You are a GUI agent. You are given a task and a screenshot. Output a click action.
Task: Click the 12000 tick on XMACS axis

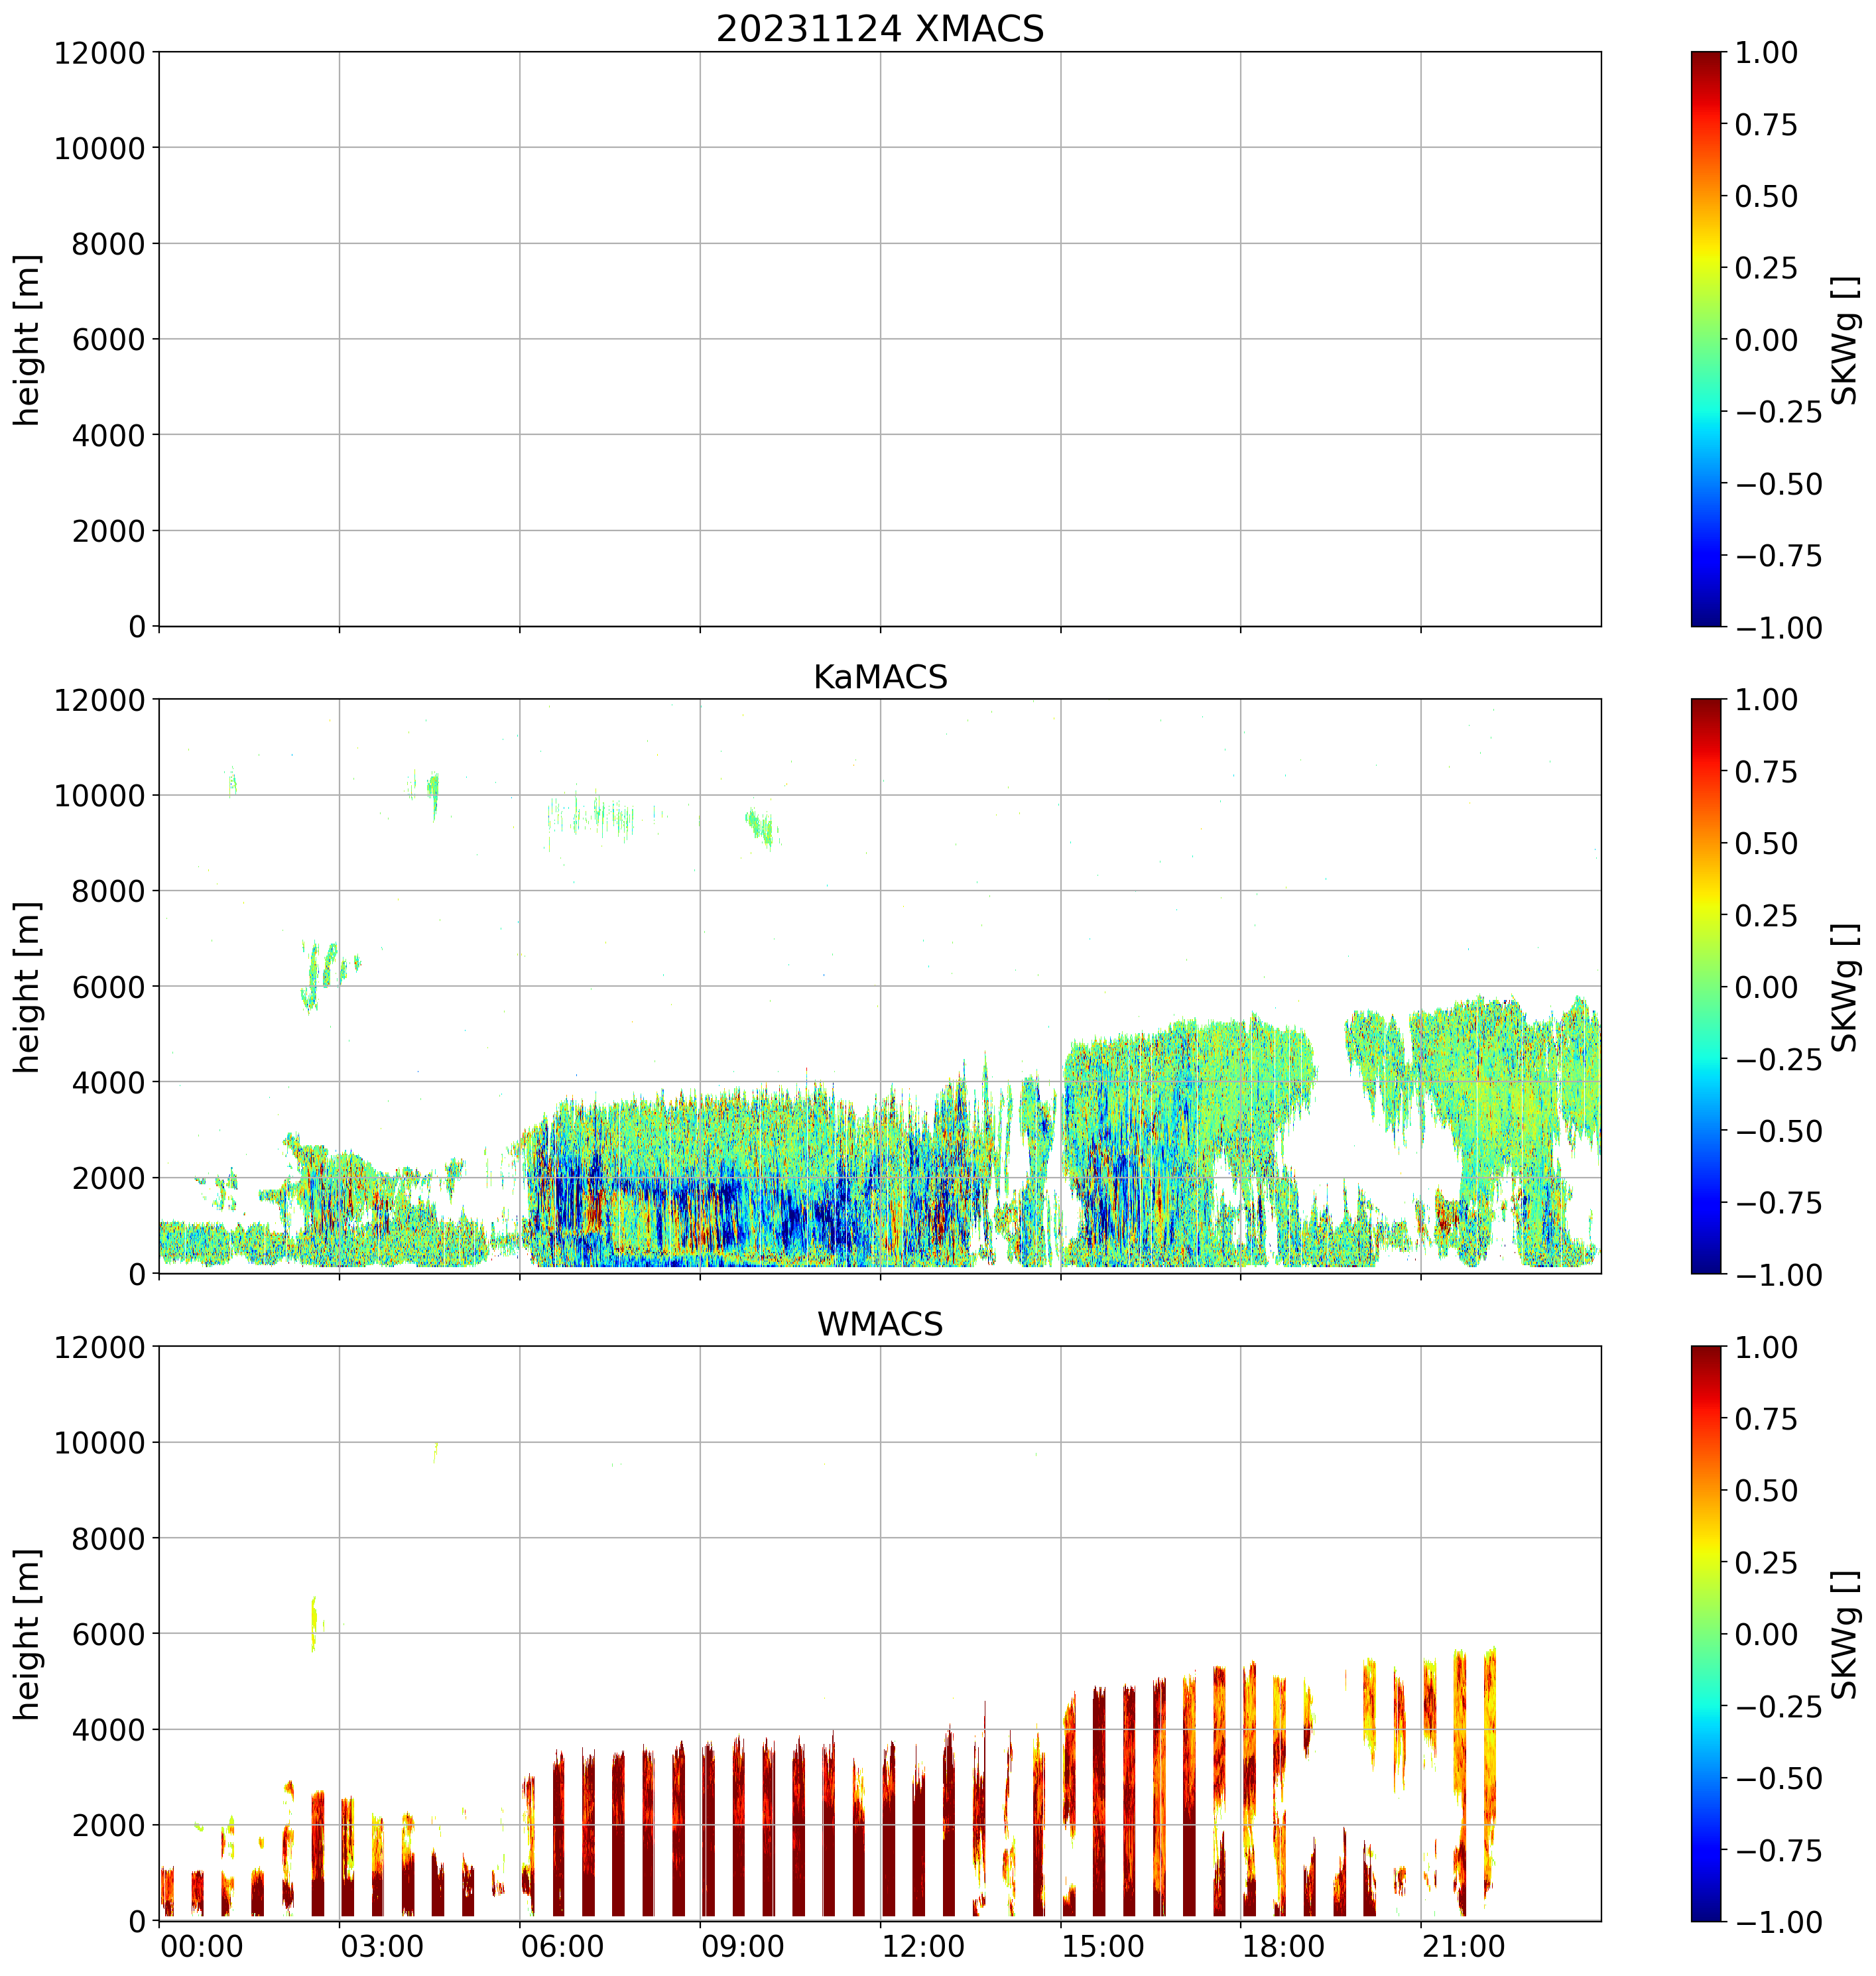[99, 53]
